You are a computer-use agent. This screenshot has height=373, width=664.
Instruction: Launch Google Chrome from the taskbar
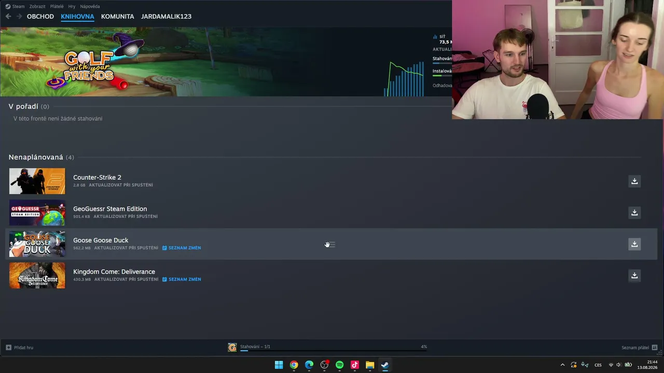point(294,365)
